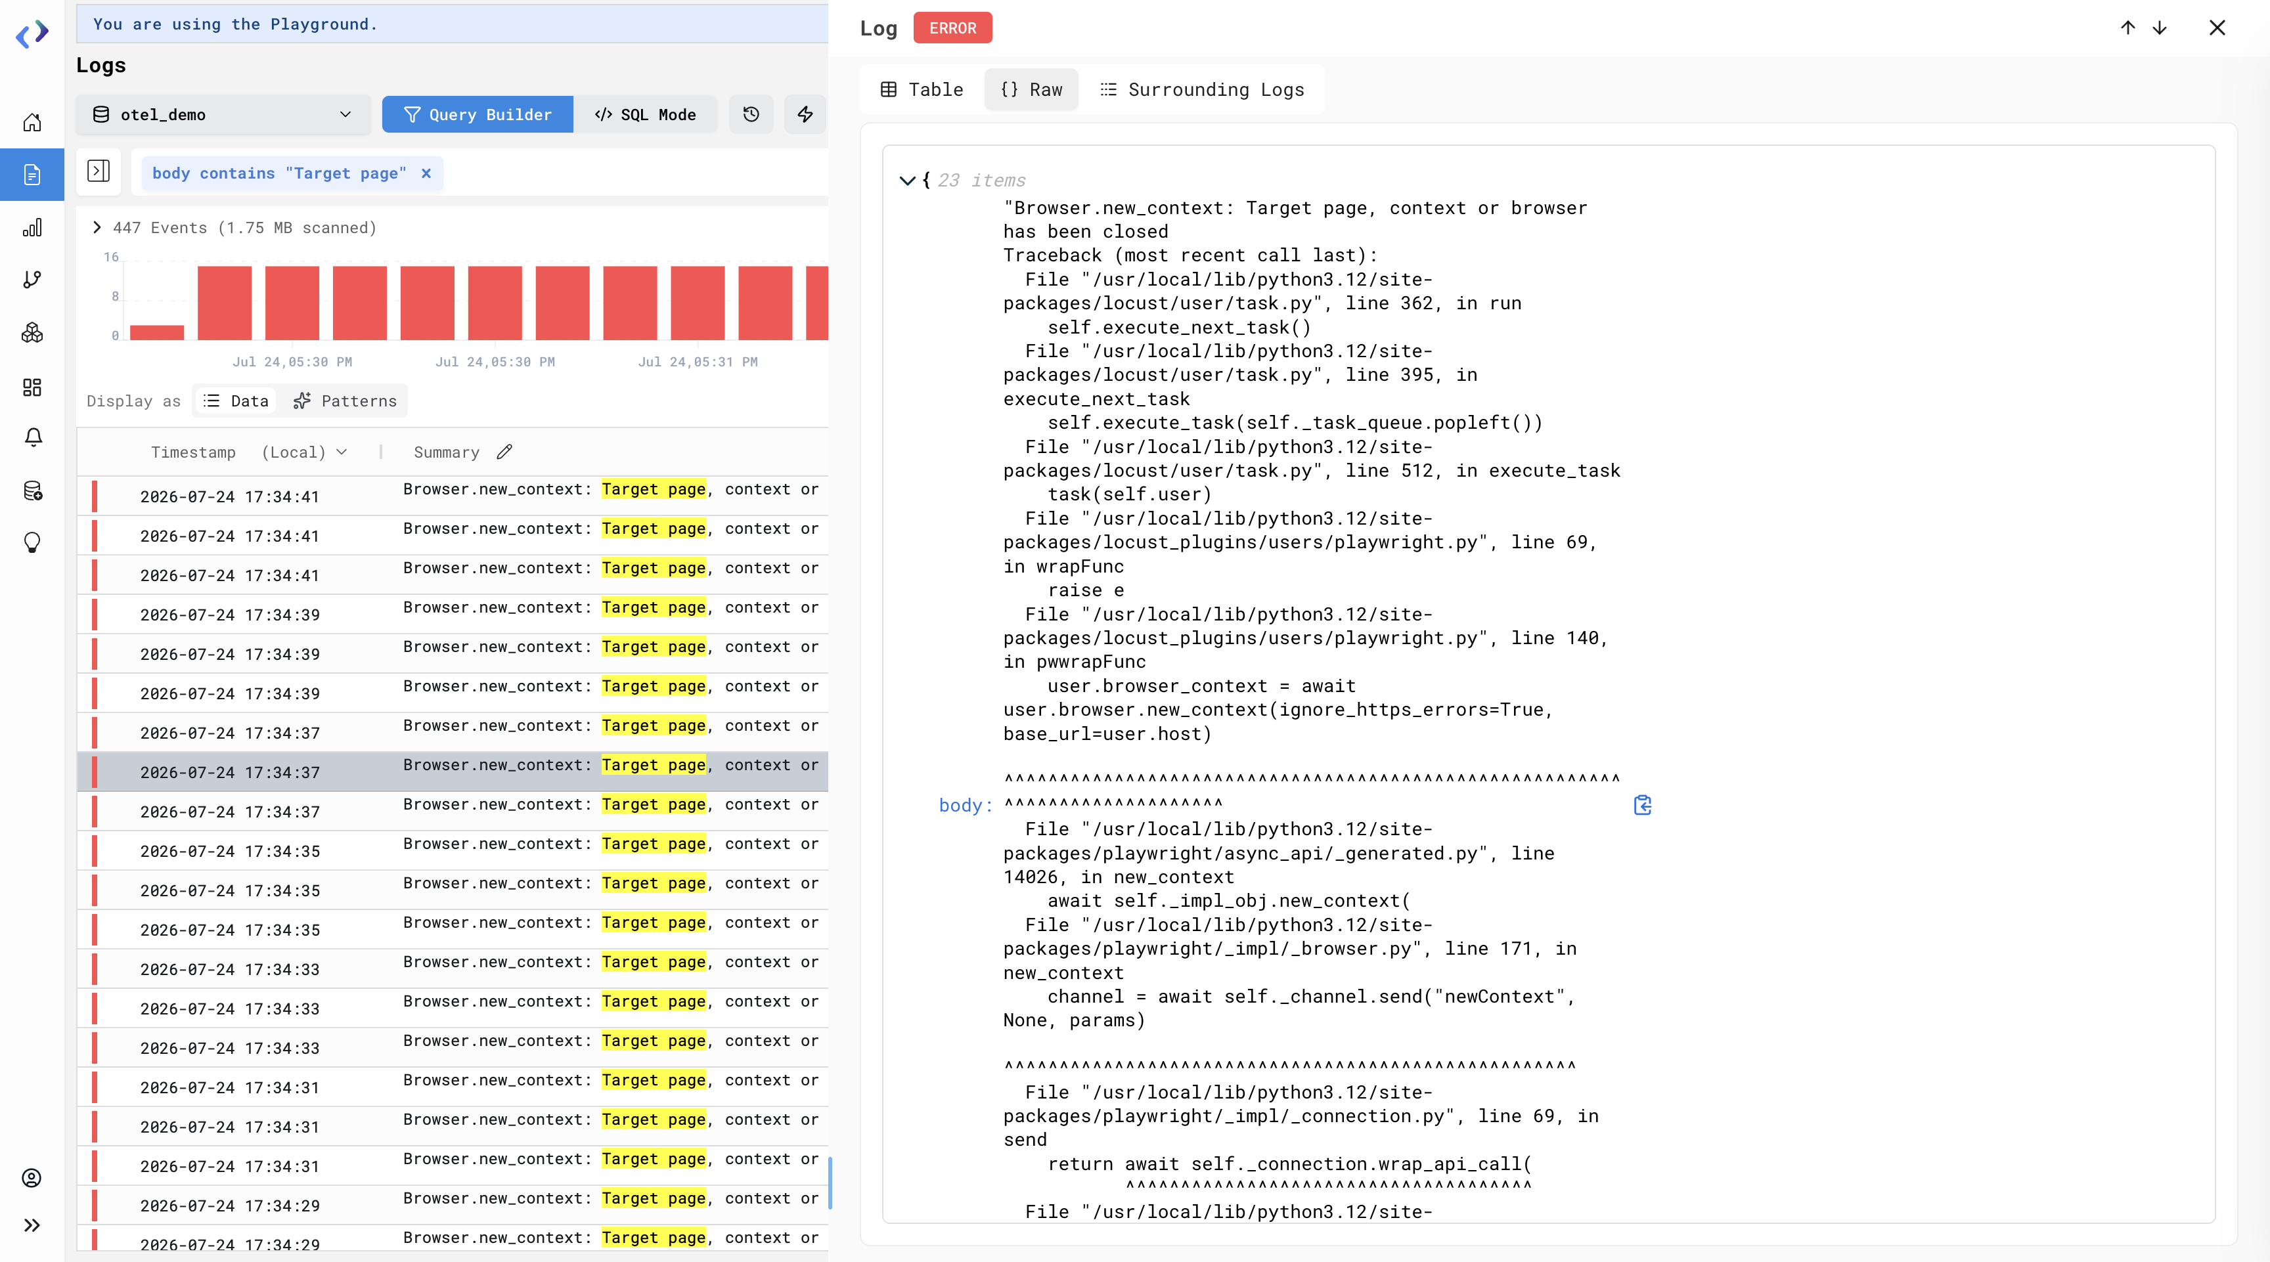2270x1262 pixels.
Task: Switch to the Raw tab
Action: point(1031,89)
